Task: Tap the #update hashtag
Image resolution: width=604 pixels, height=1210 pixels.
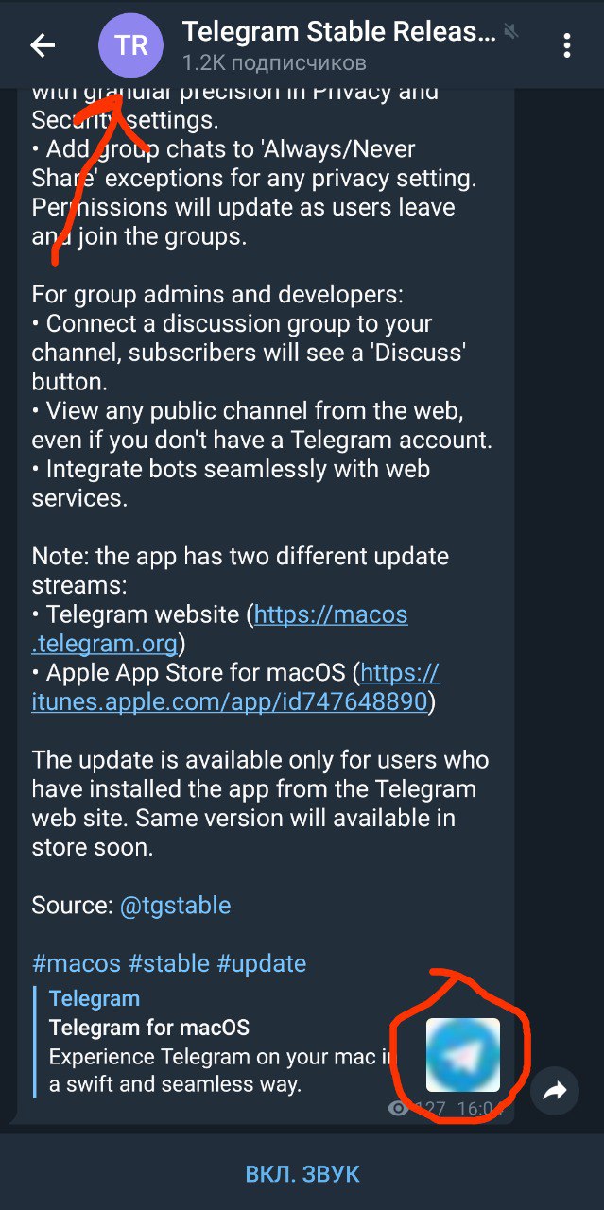Action: [x=262, y=963]
